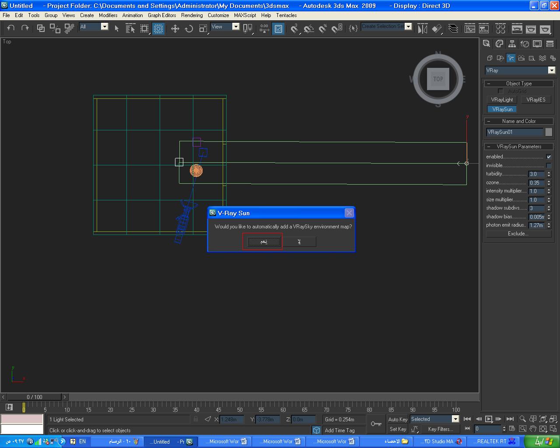
Task: Open the Utilities panel tab icon
Action: pos(550,44)
